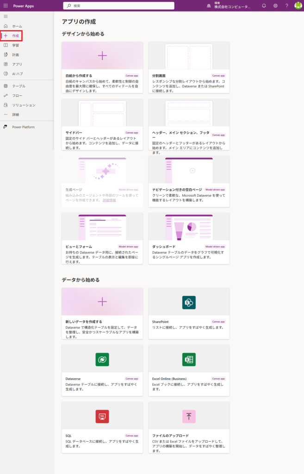304x474 pixels.
Task: Open help question mark icon
Action: [x=286, y=6]
